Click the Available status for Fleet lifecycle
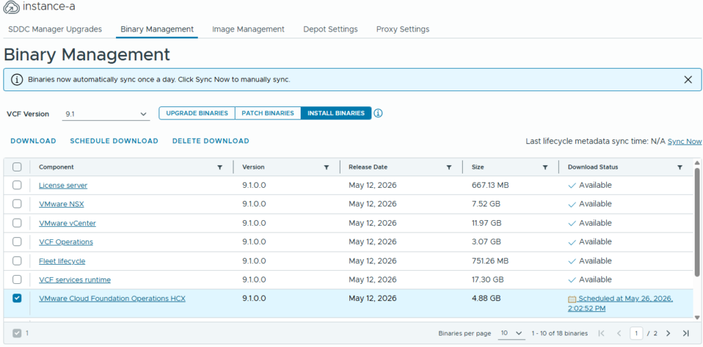This screenshot has width=703, height=347. [590, 261]
